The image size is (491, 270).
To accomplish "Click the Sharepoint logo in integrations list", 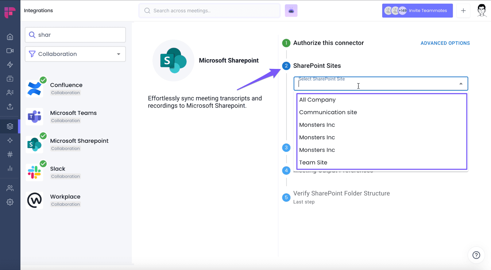I will [x=34, y=144].
